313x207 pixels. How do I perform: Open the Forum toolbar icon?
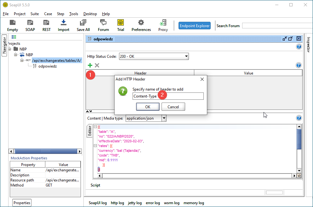(103, 26)
